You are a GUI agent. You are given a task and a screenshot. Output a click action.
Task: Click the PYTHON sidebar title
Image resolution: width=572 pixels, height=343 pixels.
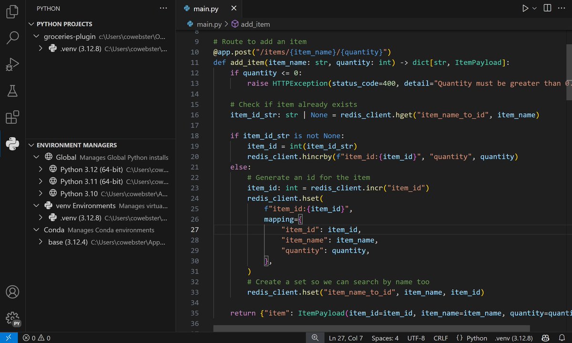point(48,9)
